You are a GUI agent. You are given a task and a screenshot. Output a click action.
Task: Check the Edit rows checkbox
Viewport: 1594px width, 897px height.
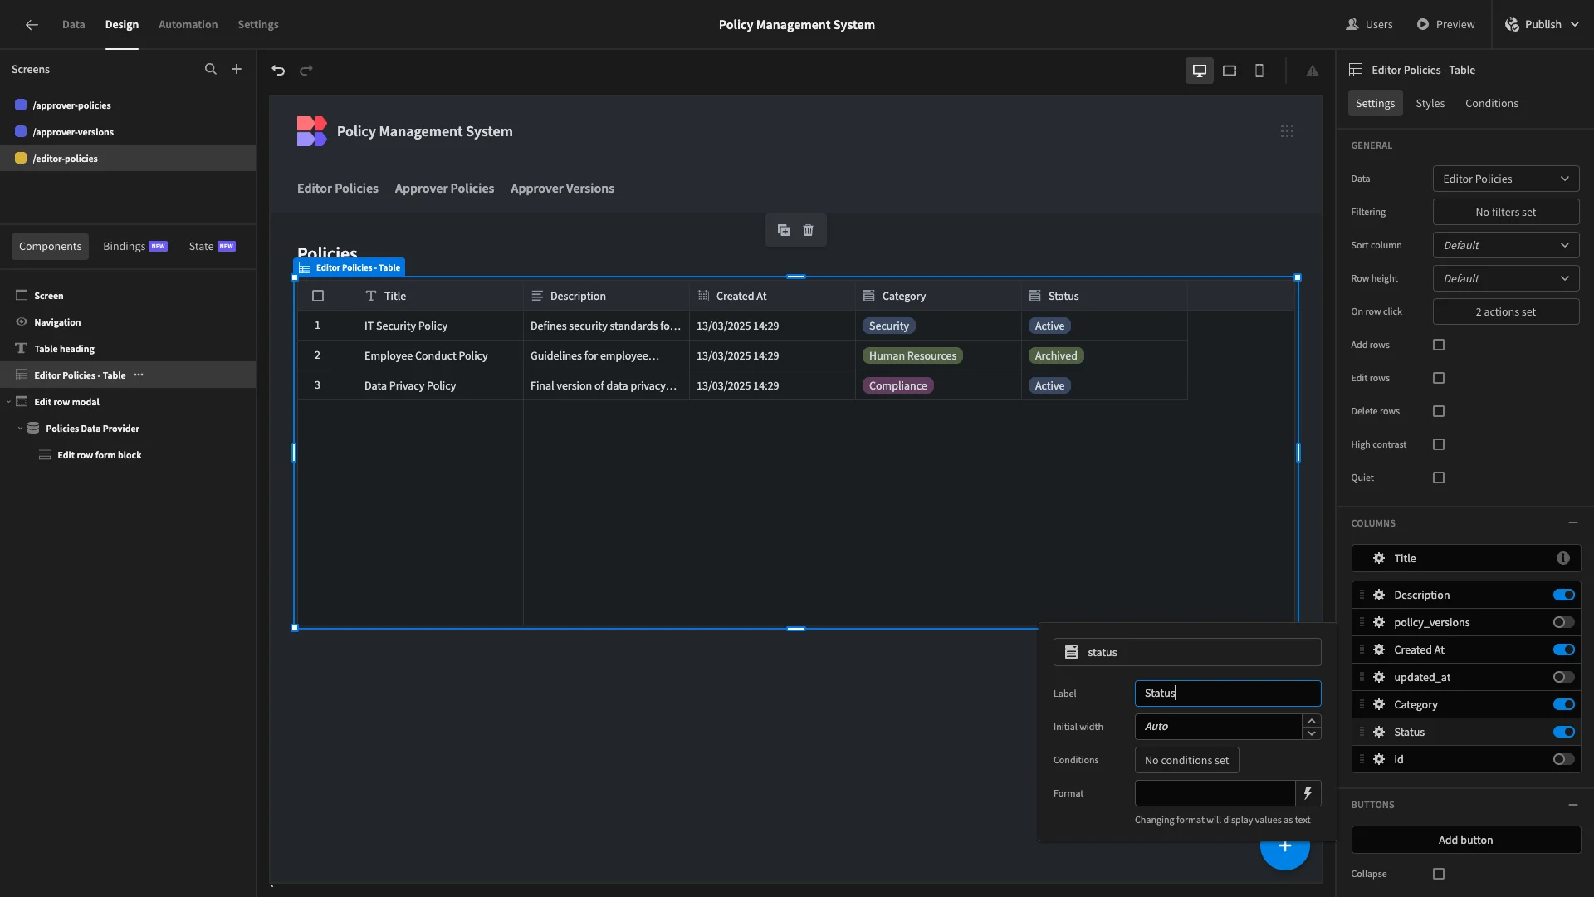pyautogui.click(x=1439, y=378)
